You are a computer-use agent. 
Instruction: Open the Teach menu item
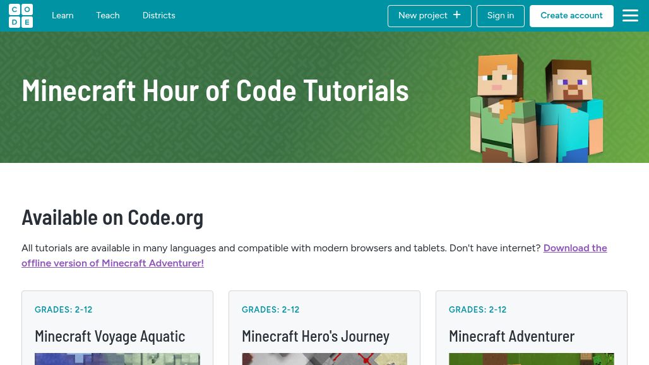(107, 16)
